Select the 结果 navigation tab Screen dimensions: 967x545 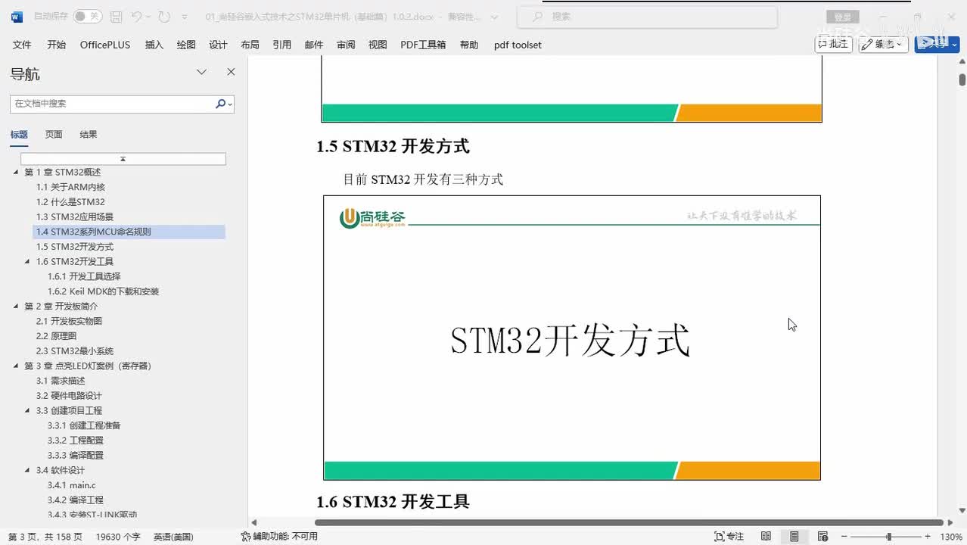(89, 134)
